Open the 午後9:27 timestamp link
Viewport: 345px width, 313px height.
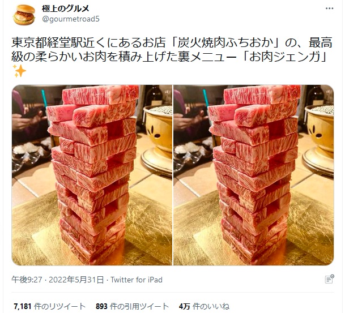(x=27, y=280)
